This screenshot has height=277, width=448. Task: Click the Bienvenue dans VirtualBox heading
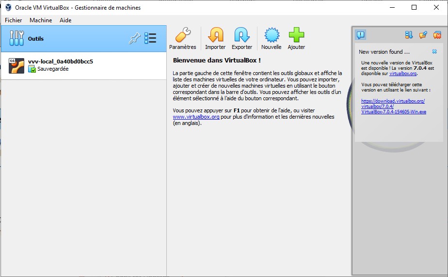click(x=217, y=60)
